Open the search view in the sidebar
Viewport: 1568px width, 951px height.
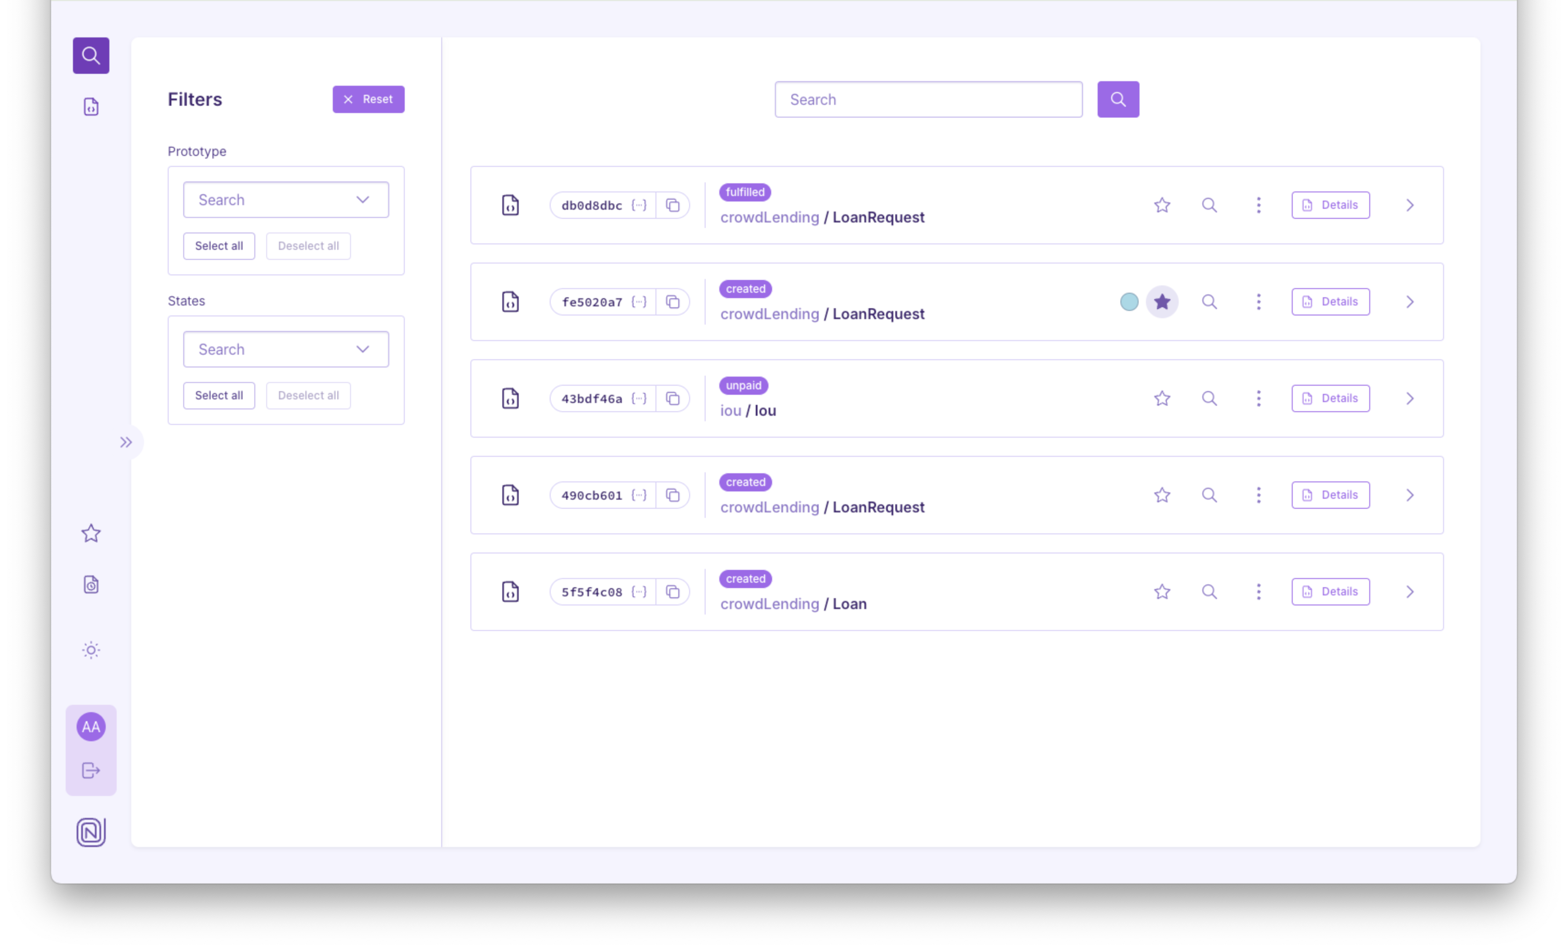coord(91,55)
